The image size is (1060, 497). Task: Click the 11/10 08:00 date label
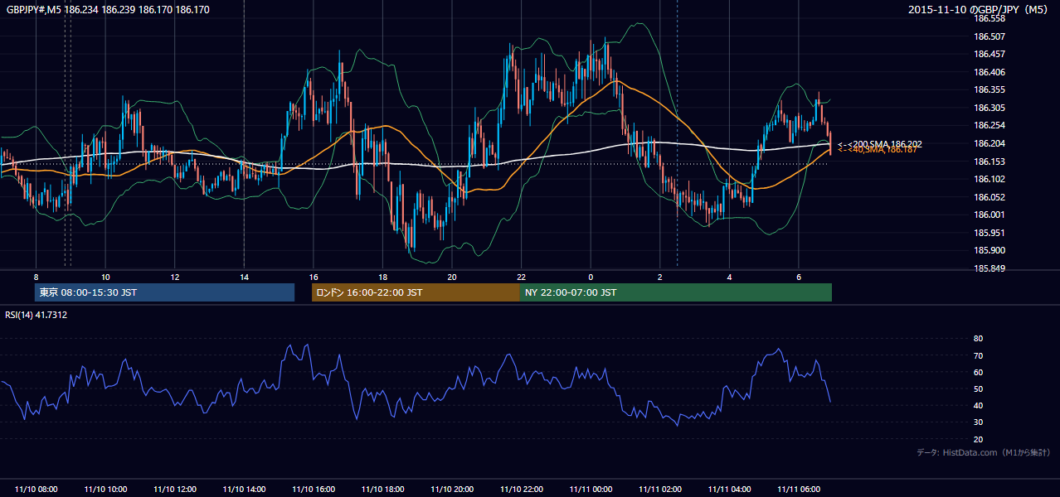(x=36, y=490)
